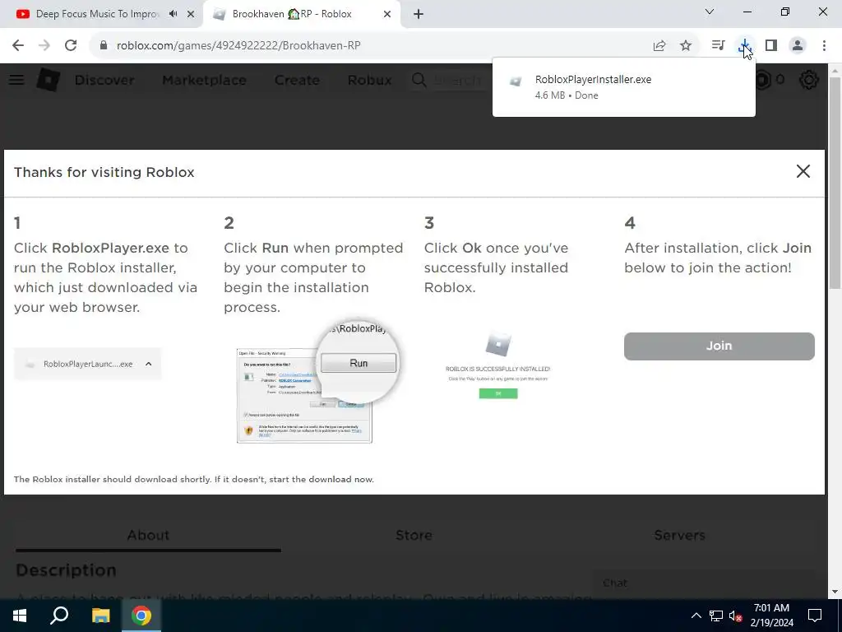The width and height of the screenshot is (842, 632).
Task: Open the Discover page
Action: (104, 80)
